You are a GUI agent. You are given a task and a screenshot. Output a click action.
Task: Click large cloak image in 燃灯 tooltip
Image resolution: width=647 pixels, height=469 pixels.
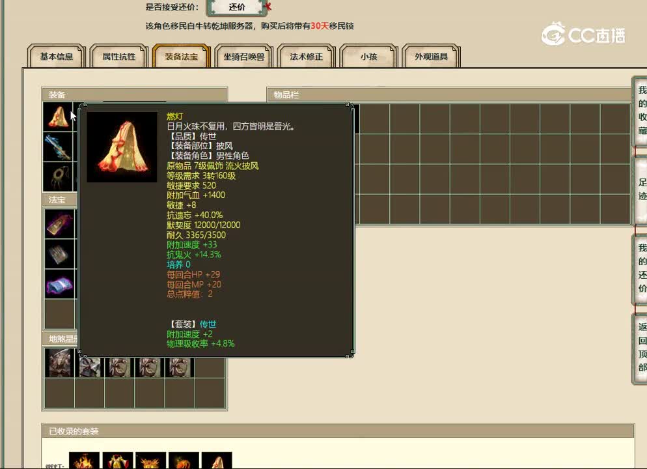click(122, 147)
